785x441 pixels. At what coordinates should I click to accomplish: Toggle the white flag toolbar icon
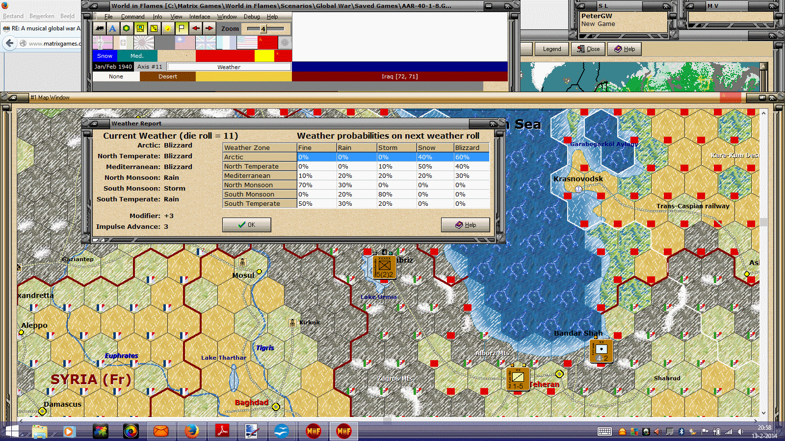click(x=182, y=28)
